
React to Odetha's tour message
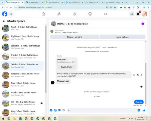click(x=134, y=75)
